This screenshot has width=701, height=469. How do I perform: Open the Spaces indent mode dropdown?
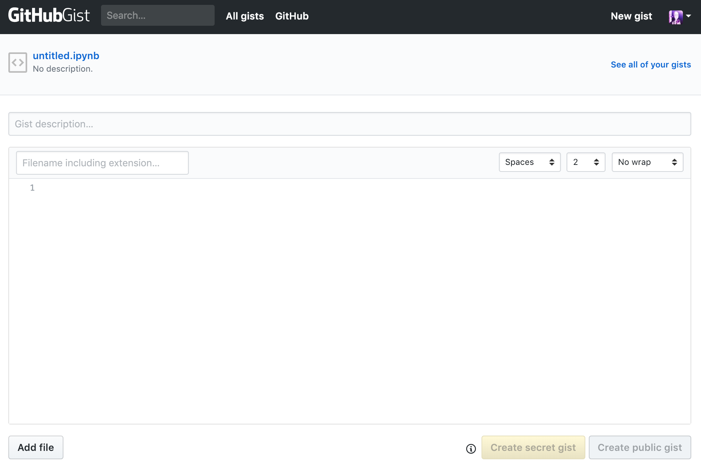pyautogui.click(x=530, y=162)
